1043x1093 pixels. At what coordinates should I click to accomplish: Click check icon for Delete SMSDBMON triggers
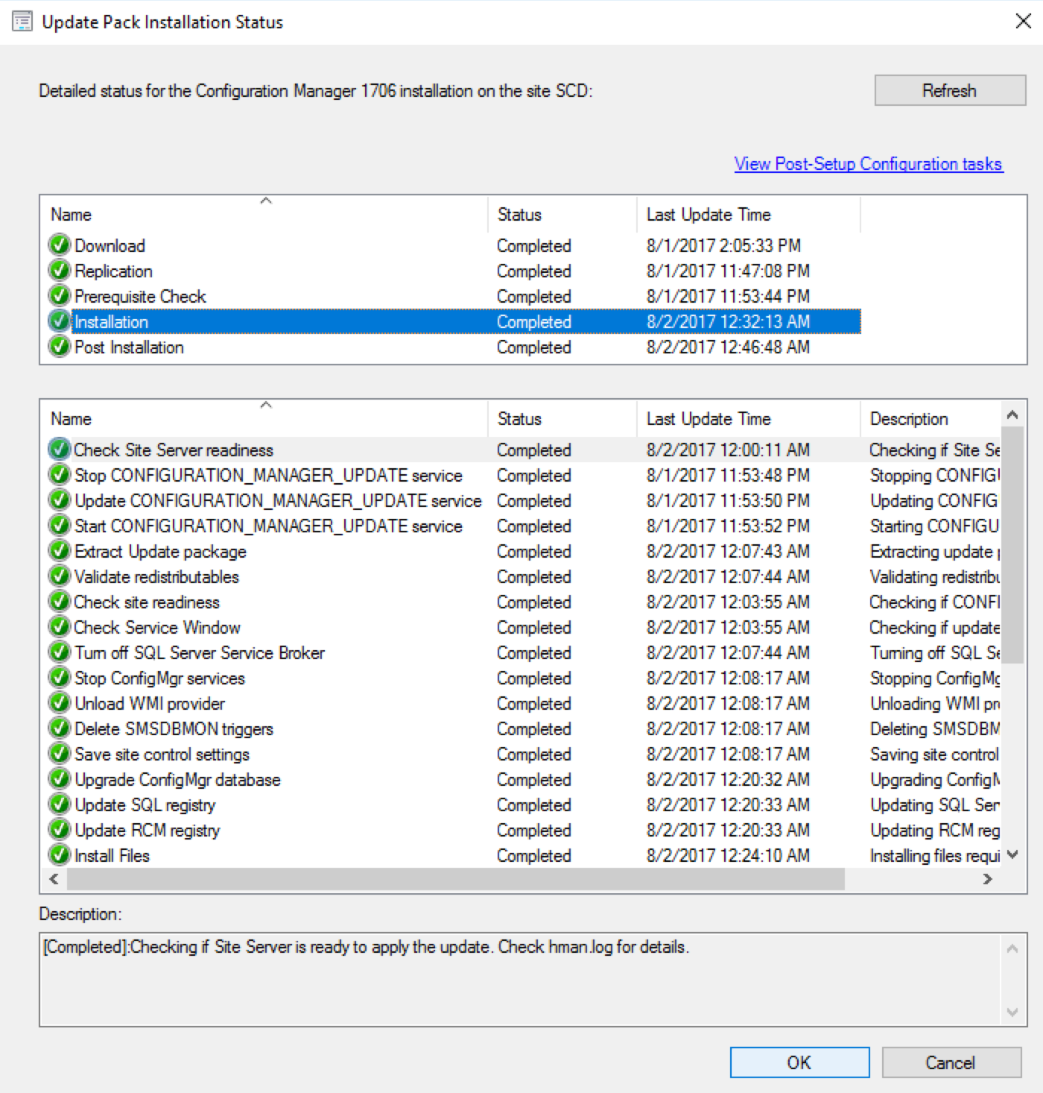(x=60, y=728)
